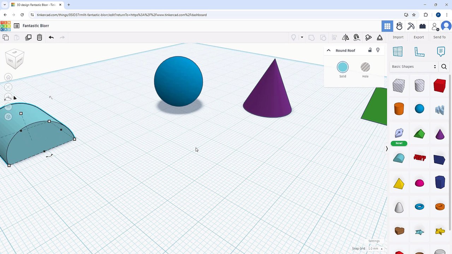Click the Export button

[419, 37]
